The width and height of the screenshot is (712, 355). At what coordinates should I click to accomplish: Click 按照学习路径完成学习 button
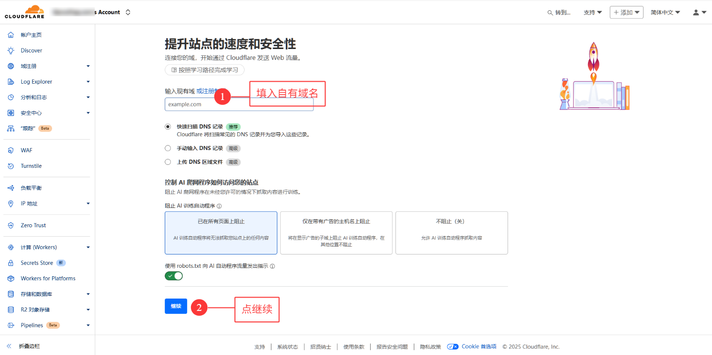tap(204, 70)
